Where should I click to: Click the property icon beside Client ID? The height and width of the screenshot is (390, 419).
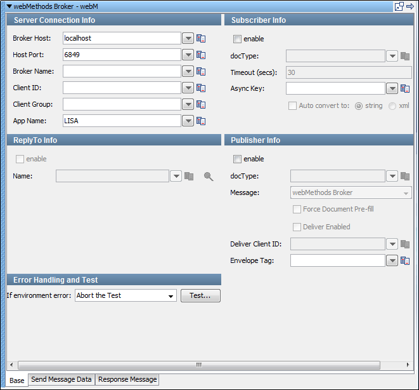201,88
